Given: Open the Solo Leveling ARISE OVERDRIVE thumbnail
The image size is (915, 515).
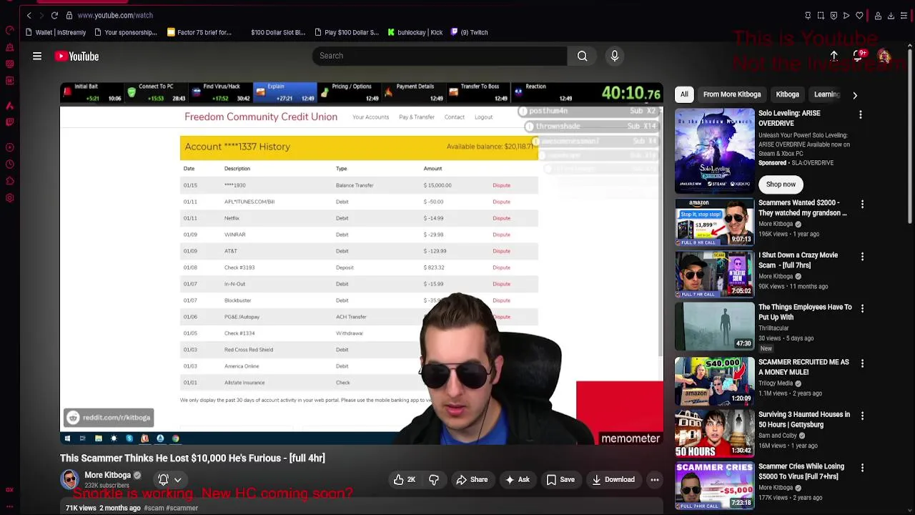Looking at the screenshot, I should [x=714, y=151].
